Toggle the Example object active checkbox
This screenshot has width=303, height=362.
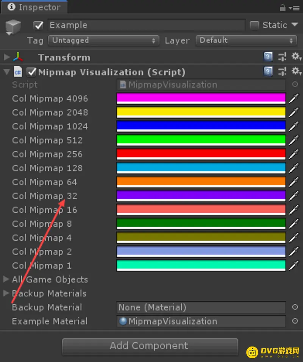click(x=38, y=25)
